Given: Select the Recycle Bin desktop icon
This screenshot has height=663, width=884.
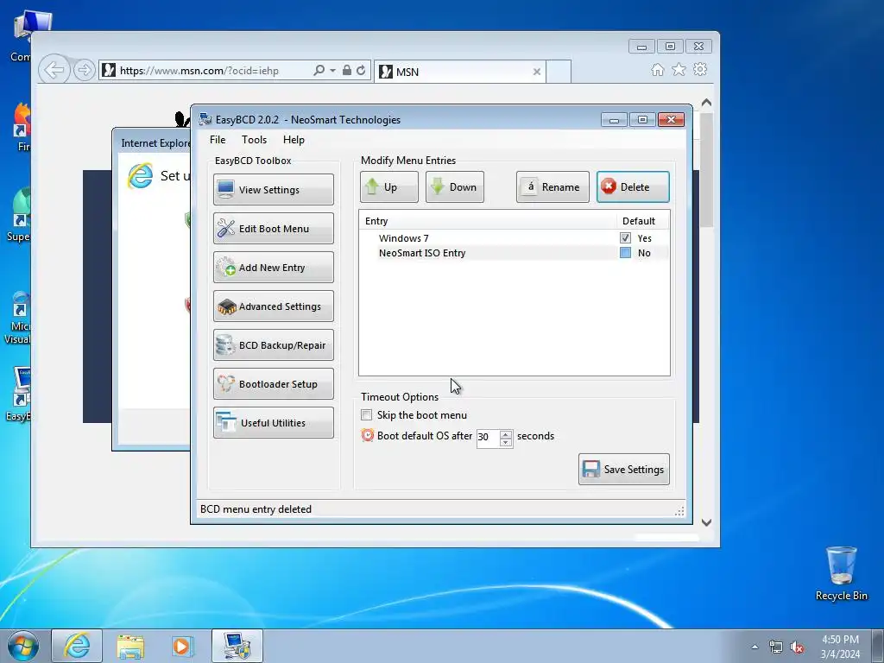Looking at the screenshot, I should [841, 573].
